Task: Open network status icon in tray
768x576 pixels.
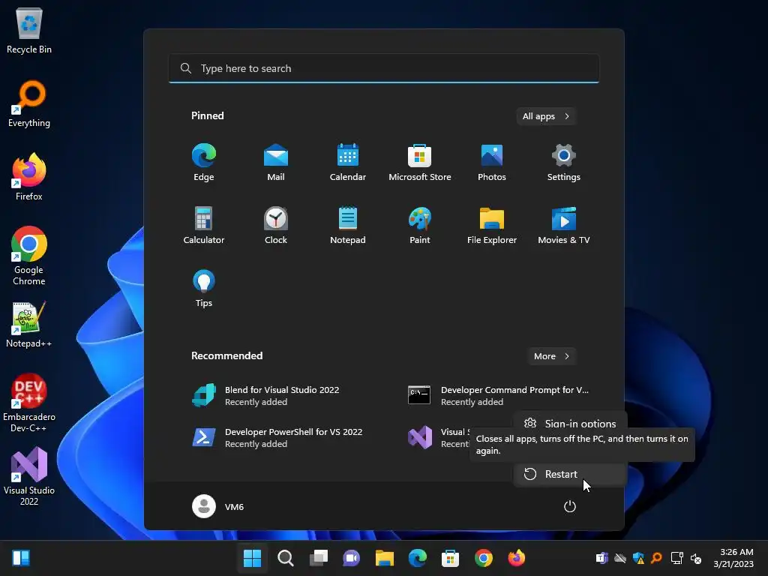Action: 677,558
